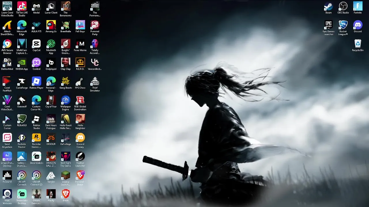The height and width of the screenshot is (207, 369).
Task: Click the Fever Meme icon
Action: pyautogui.click(x=80, y=45)
